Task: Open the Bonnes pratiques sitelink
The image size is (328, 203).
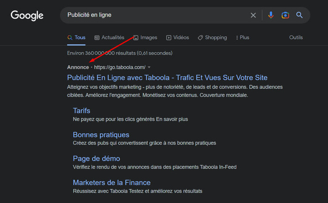Action: click(101, 135)
